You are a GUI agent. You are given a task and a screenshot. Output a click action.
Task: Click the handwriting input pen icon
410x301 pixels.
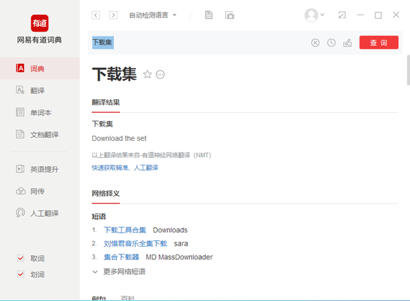[x=347, y=42]
